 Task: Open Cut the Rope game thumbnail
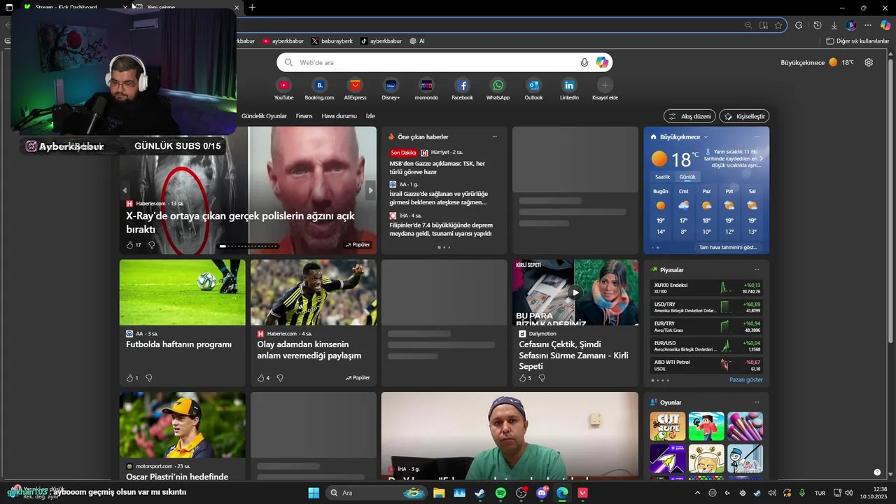(x=667, y=426)
